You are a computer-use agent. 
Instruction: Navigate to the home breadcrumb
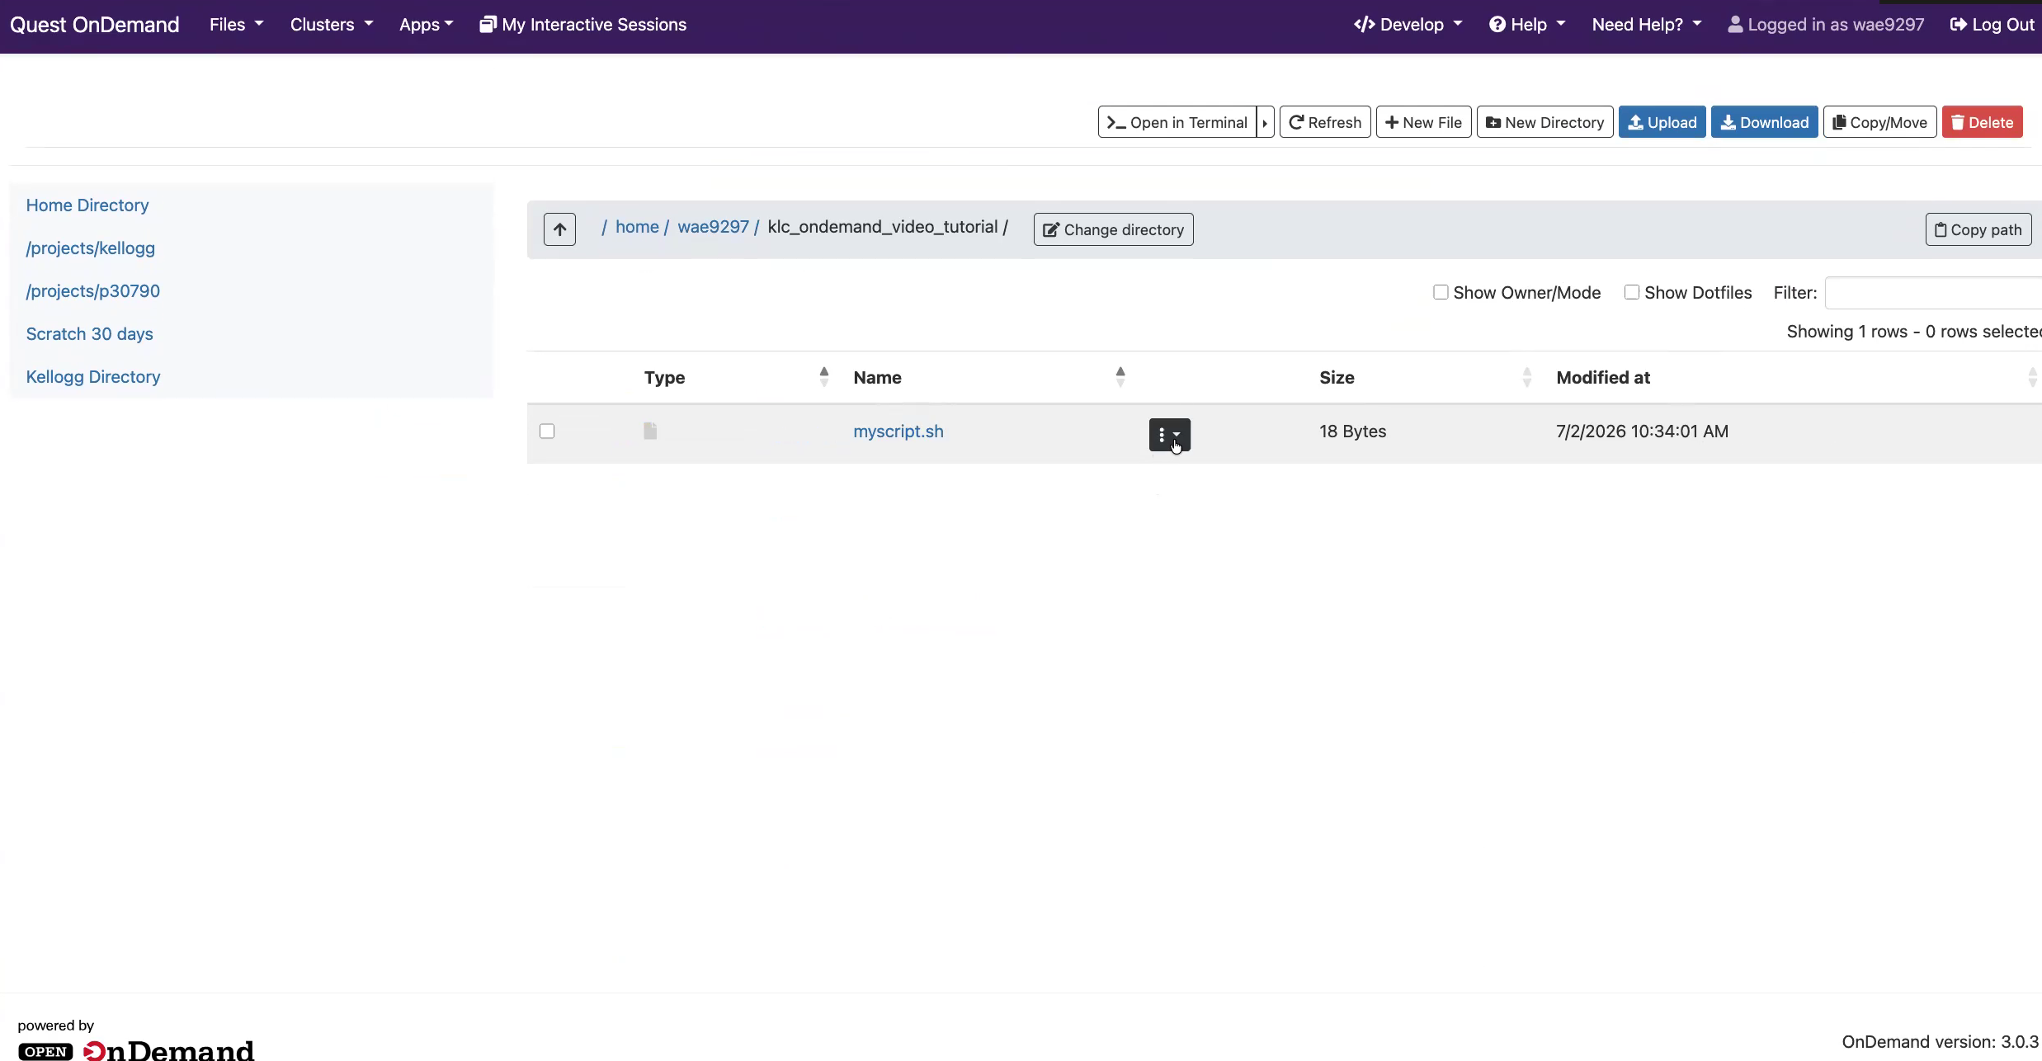637,227
